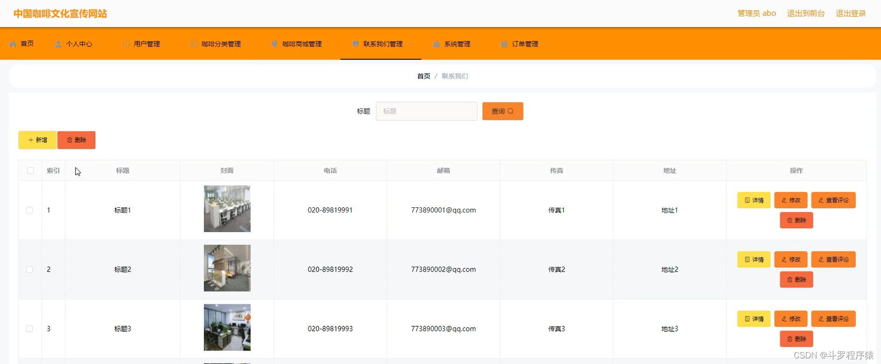Click the 查看评论 pencil icon in row 标题3

pos(821,319)
